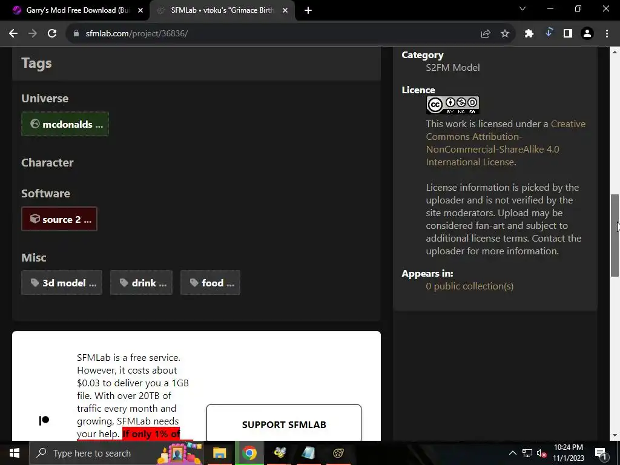The height and width of the screenshot is (465, 620).
Task: Click the taskbar search box
Action: pos(116,453)
